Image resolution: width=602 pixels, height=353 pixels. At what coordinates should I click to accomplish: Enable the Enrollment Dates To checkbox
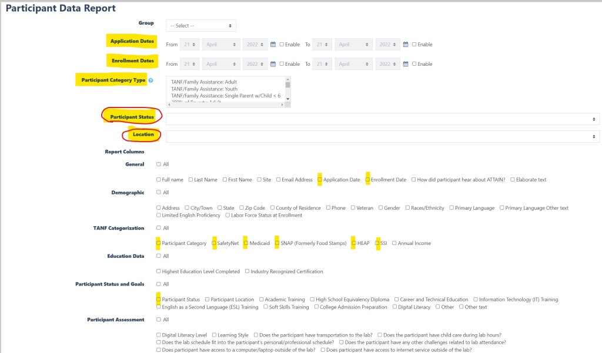point(414,64)
